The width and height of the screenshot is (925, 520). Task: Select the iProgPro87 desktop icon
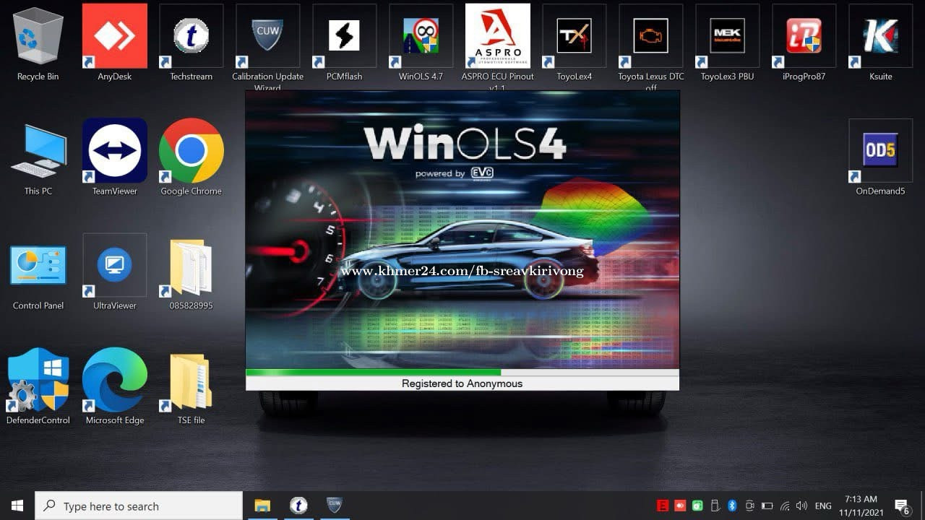(804, 44)
